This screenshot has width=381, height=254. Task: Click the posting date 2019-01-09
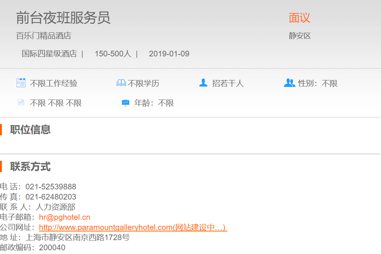coord(169,54)
